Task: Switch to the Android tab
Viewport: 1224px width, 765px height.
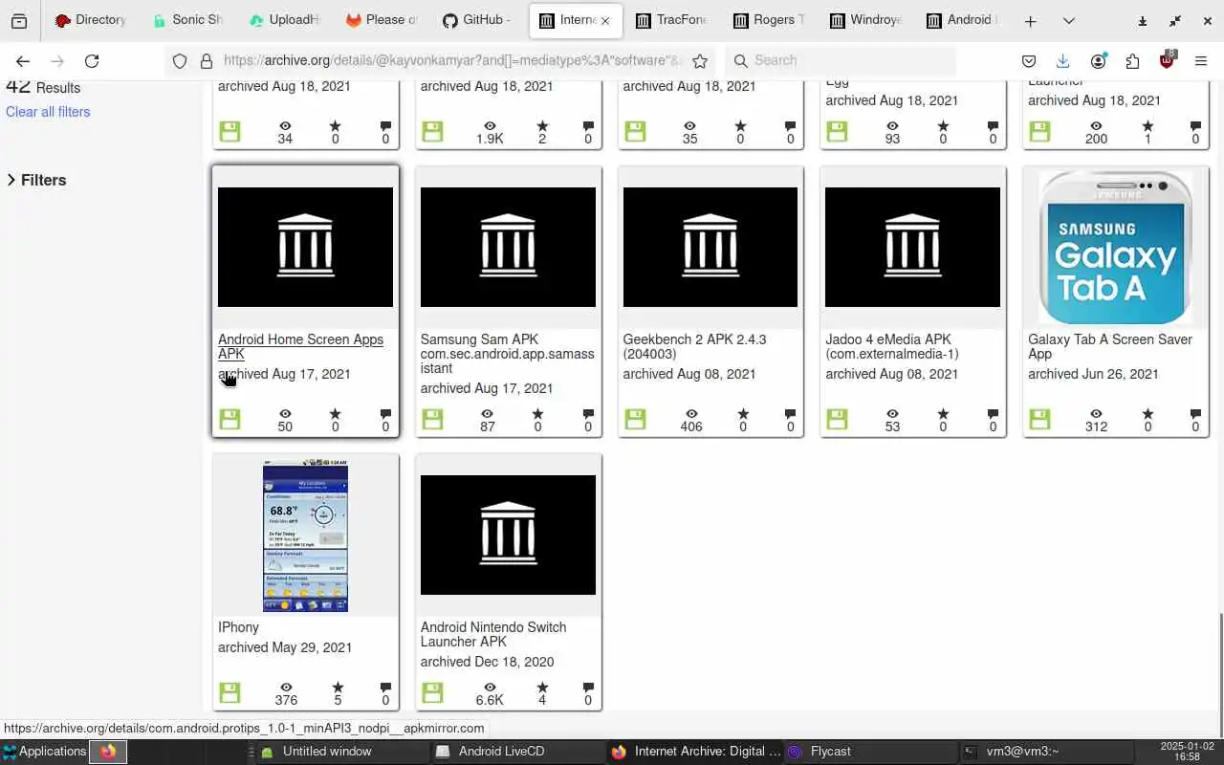Action: pos(961,20)
